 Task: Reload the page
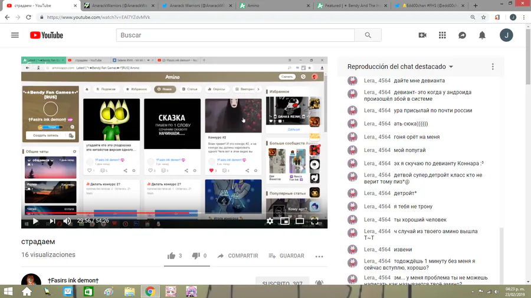(28, 17)
